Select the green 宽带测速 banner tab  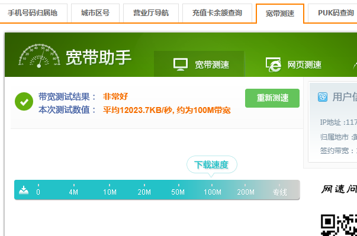[x=199, y=64]
